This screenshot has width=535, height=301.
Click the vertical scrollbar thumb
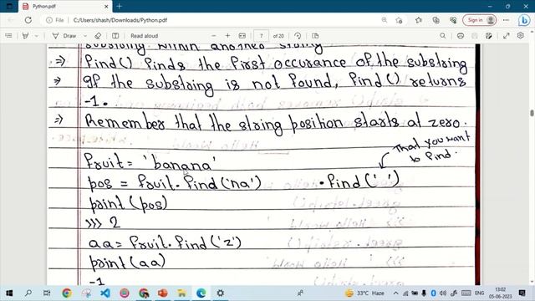pos(532,113)
